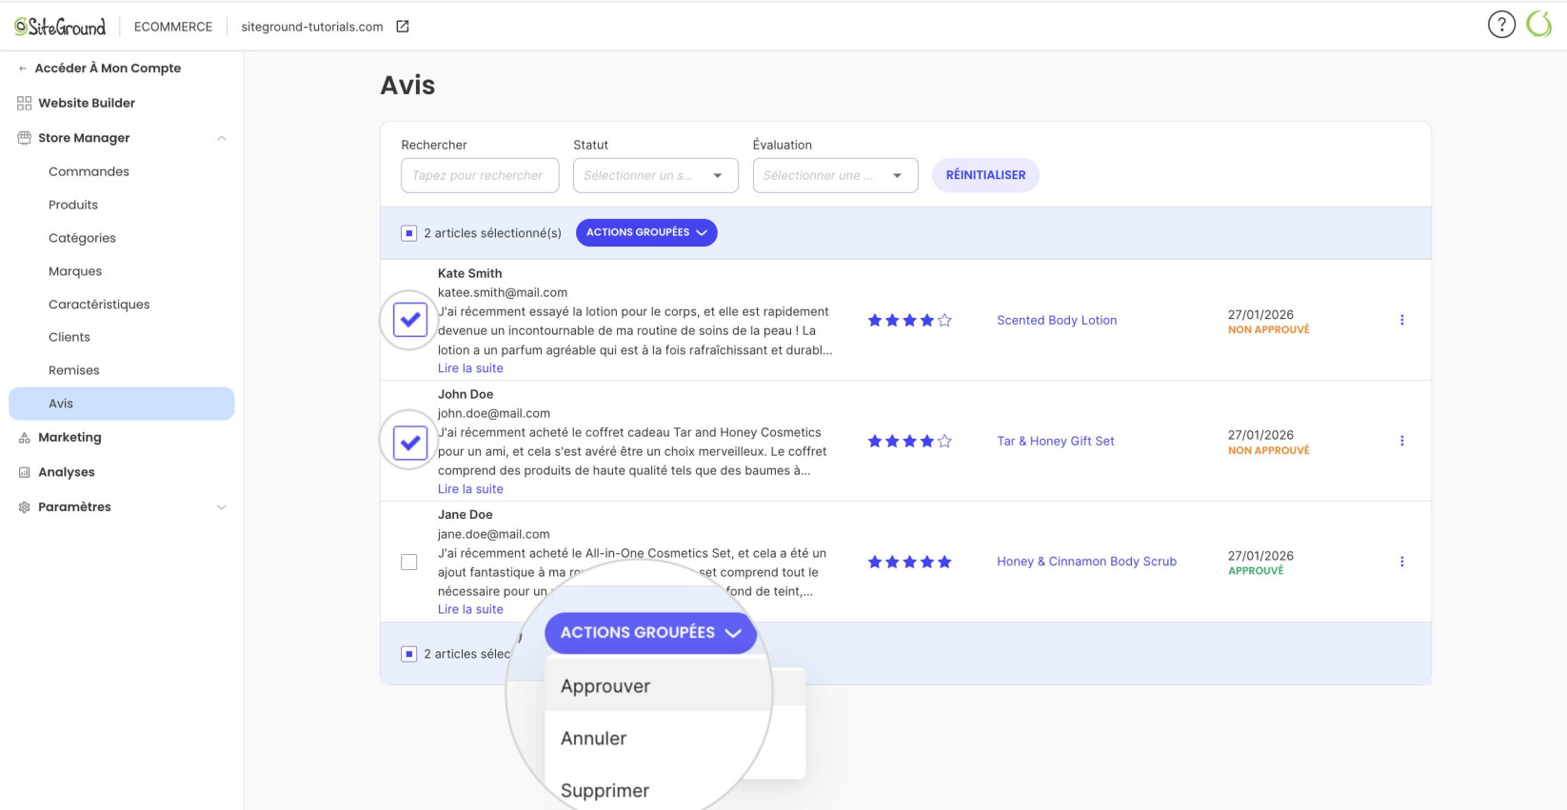Select the Avis sidebar item
This screenshot has width=1567, height=810.
pyautogui.click(x=122, y=404)
